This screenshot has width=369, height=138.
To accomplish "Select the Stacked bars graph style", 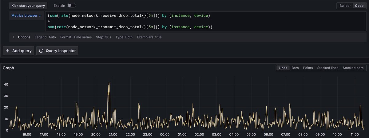I will point(353,68).
